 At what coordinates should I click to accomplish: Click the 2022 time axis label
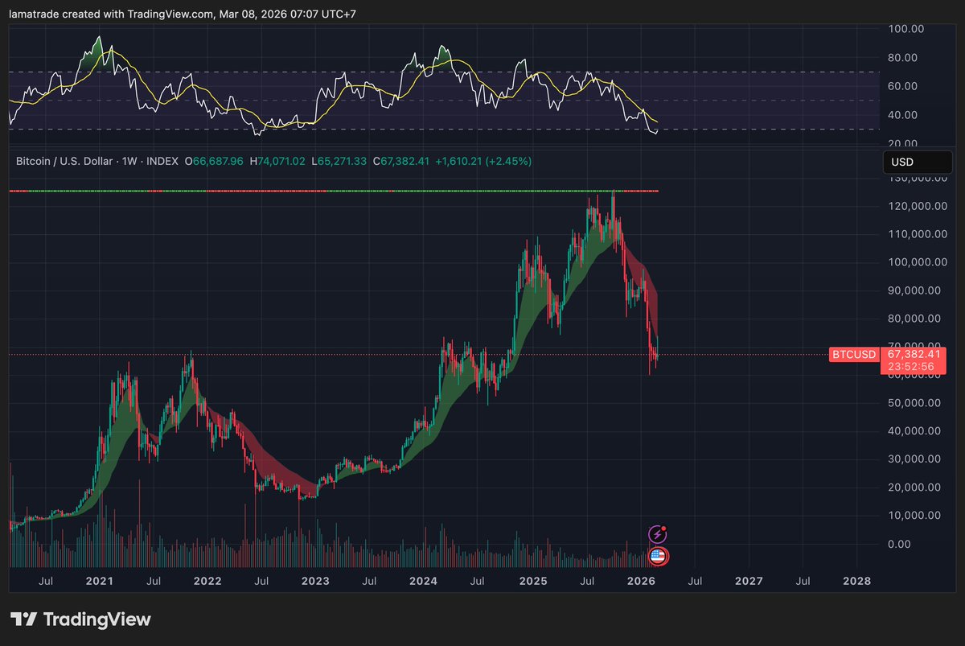point(207,580)
